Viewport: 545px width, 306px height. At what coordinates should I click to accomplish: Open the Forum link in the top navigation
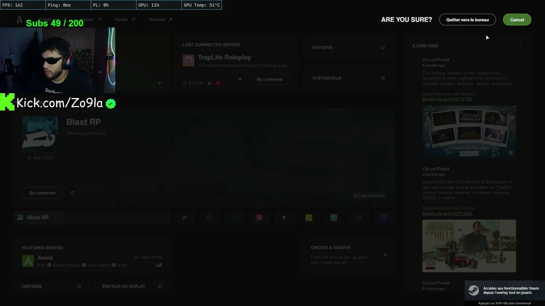pyautogui.click(x=91, y=20)
